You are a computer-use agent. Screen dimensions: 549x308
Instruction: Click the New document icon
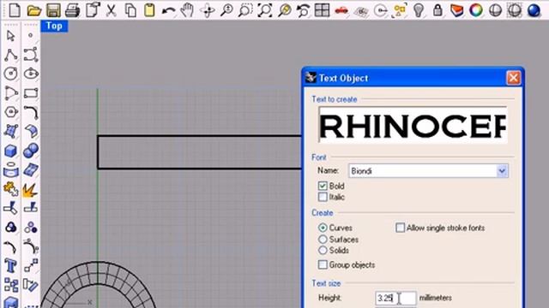point(14,9)
